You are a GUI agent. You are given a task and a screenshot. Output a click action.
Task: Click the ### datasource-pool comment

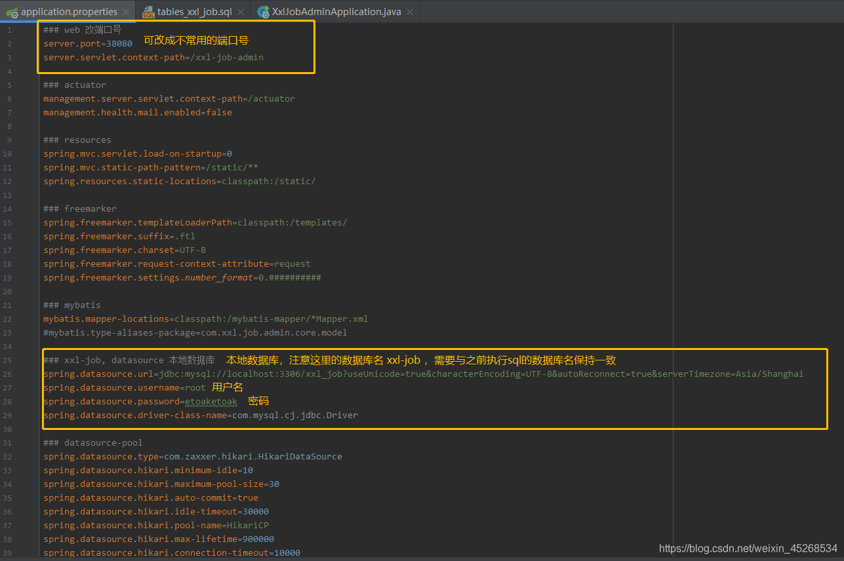pyautogui.click(x=93, y=442)
